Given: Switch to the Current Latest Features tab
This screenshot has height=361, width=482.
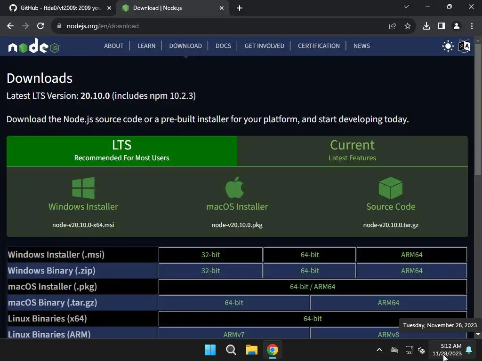Looking at the screenshot, I should pos(352,151).
